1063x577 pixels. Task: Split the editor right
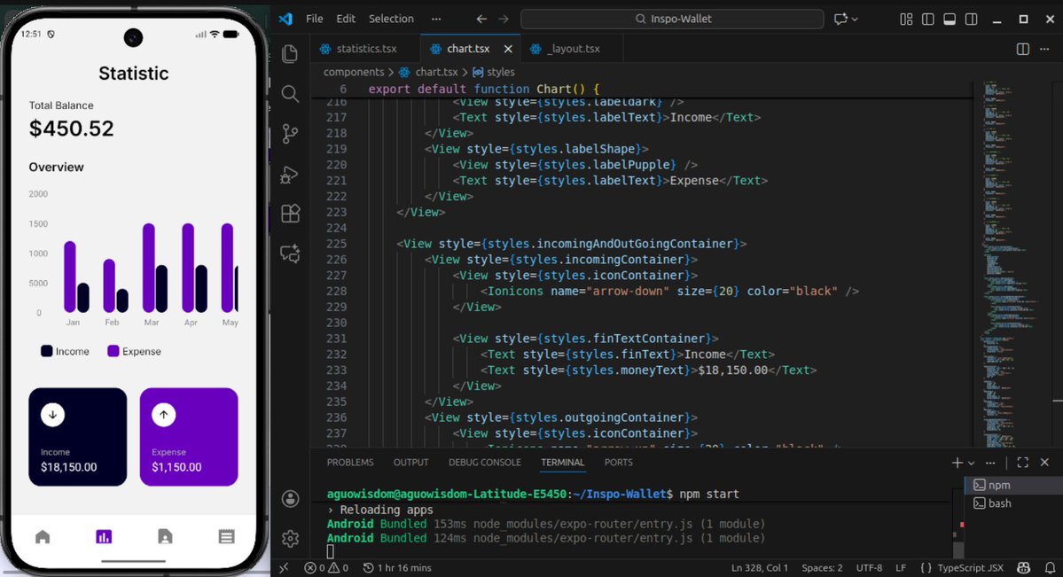coord(1023,49)
